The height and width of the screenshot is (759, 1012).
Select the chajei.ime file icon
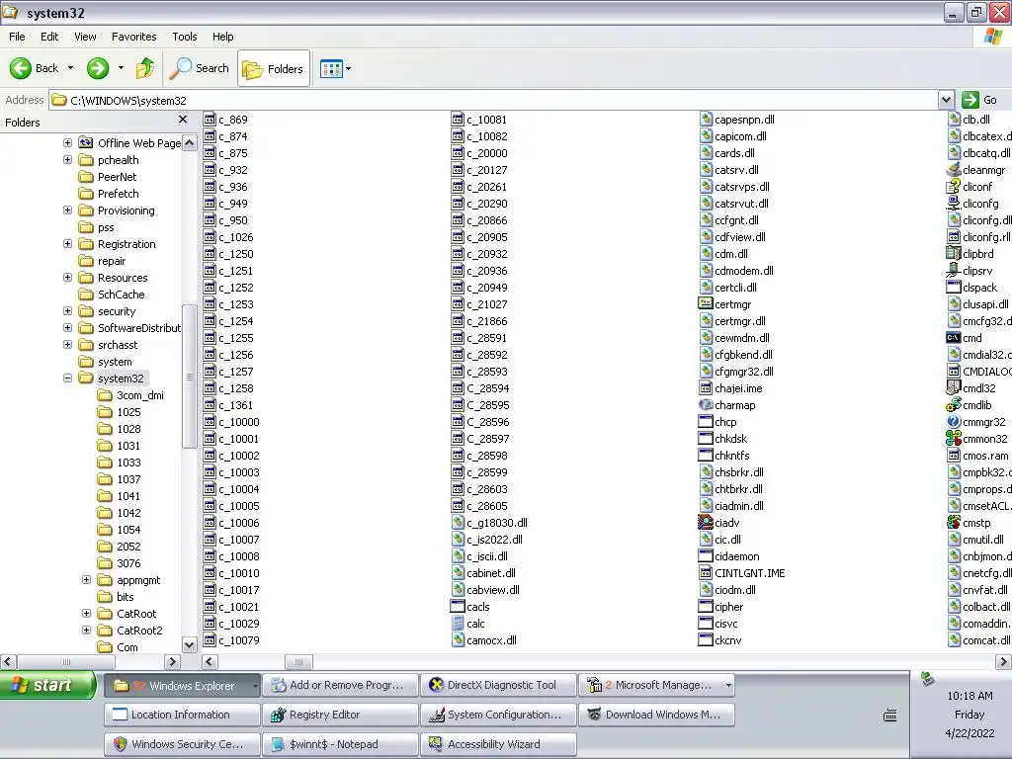coord(706,387)
